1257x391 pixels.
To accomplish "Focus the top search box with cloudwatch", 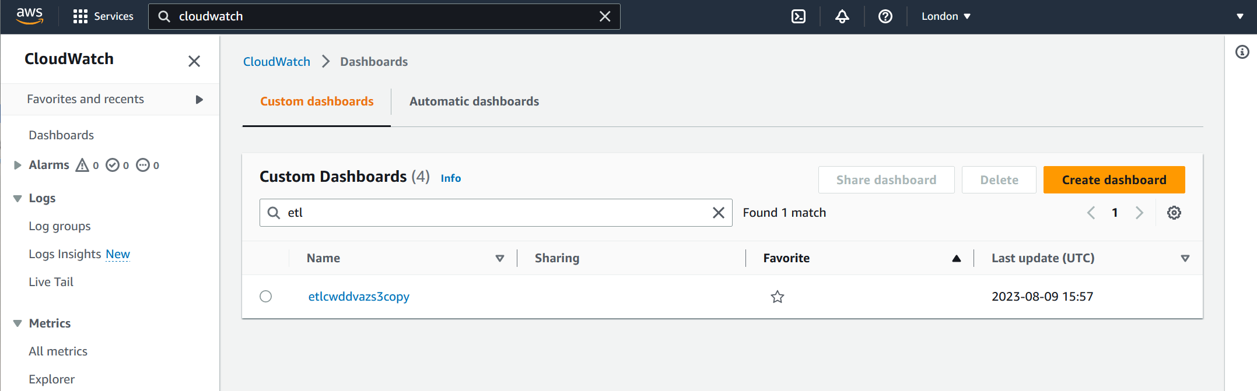I will [x=384, y=16].
